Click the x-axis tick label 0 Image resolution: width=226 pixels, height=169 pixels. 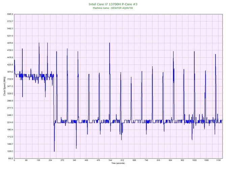click(14, 160)
